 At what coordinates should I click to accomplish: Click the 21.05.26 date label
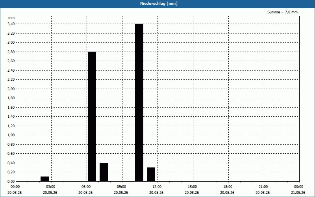298,193
